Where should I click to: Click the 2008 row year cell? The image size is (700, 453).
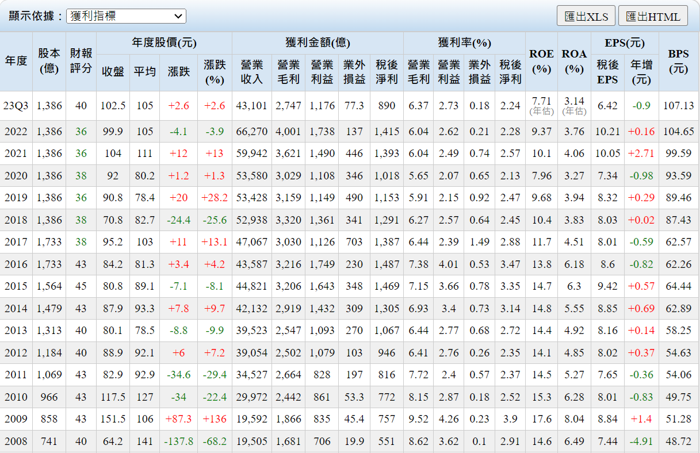16,442
